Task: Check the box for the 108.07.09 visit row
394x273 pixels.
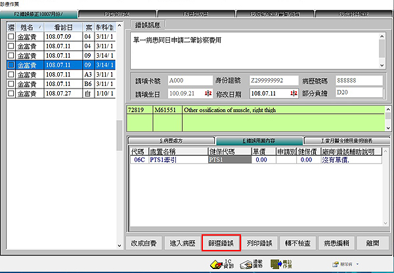Action: (x=11, y=37)
